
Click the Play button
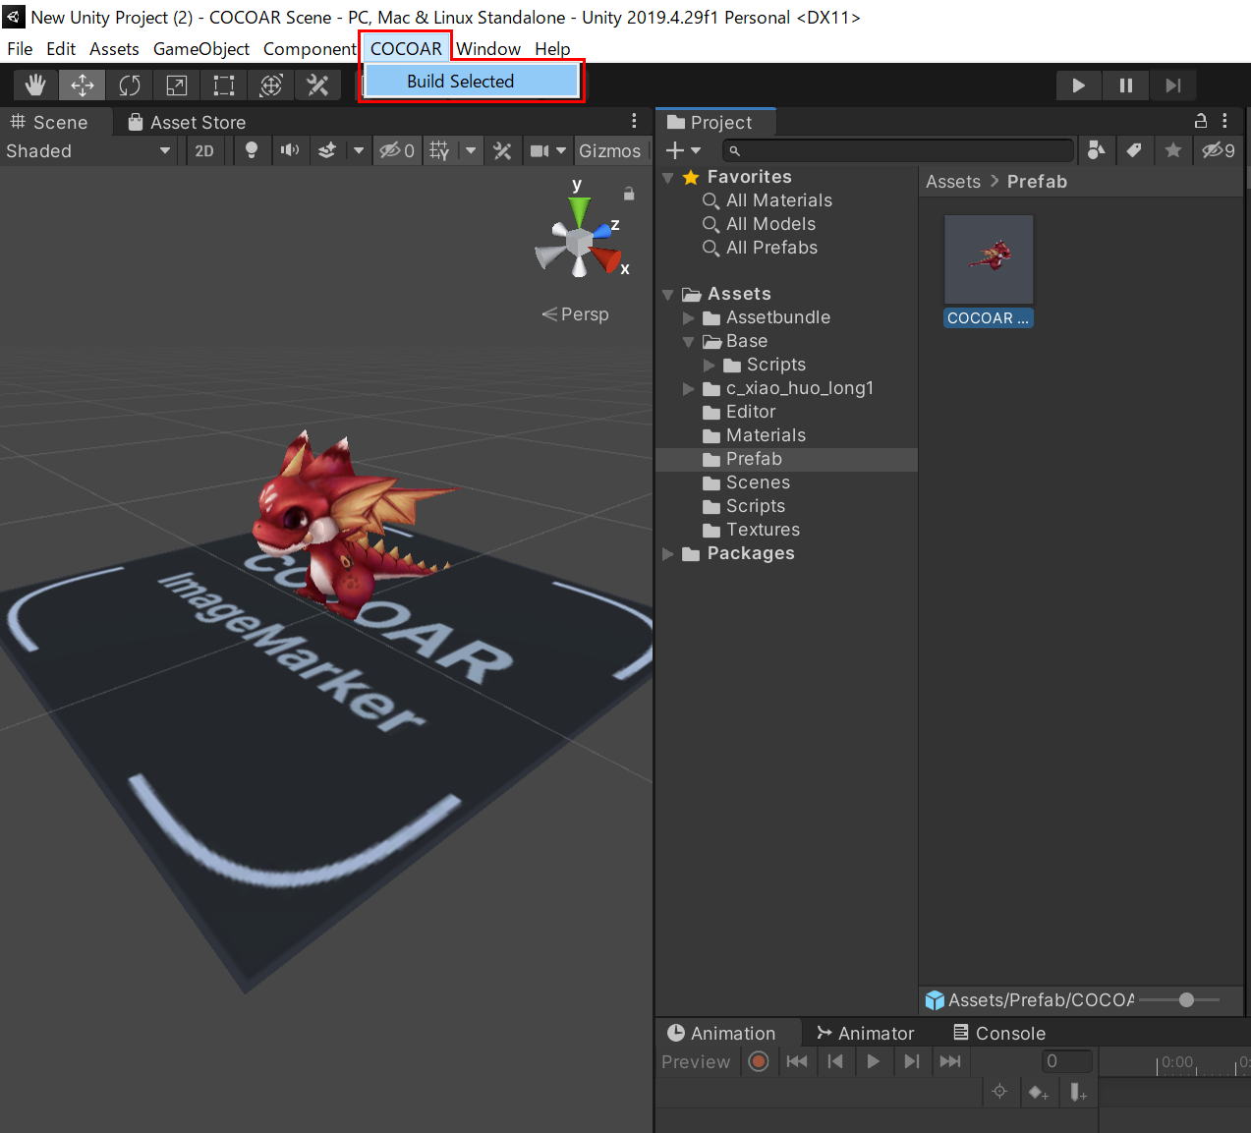tap(1079, 85)
